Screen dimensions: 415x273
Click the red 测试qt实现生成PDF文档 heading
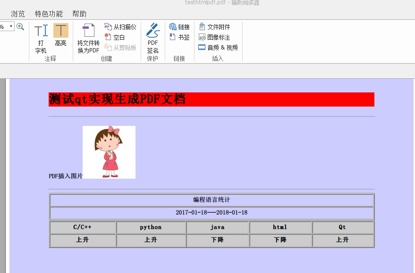[x=118, y=99]
